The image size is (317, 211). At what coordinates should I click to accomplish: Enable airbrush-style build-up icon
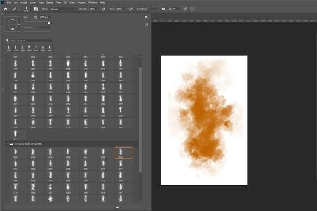131,9
